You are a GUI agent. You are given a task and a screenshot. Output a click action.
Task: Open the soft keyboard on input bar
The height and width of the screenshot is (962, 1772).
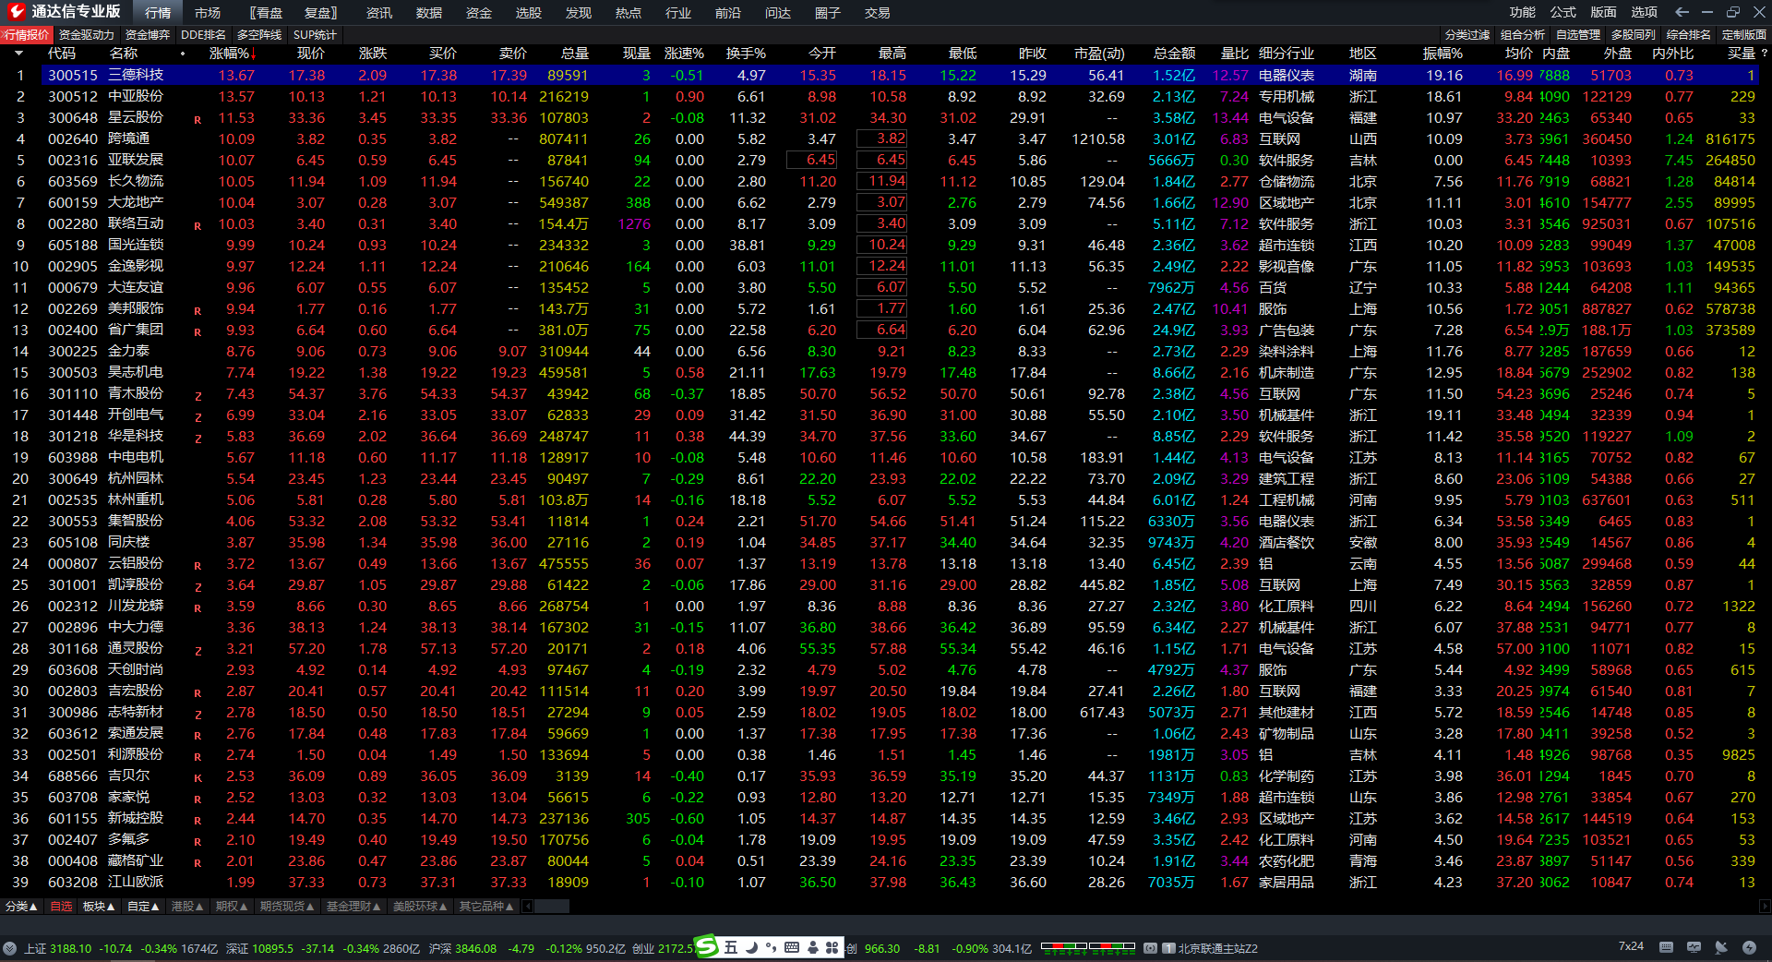click(x=792, y=947)
